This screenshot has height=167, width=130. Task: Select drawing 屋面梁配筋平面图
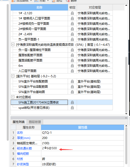click(30, 60)
